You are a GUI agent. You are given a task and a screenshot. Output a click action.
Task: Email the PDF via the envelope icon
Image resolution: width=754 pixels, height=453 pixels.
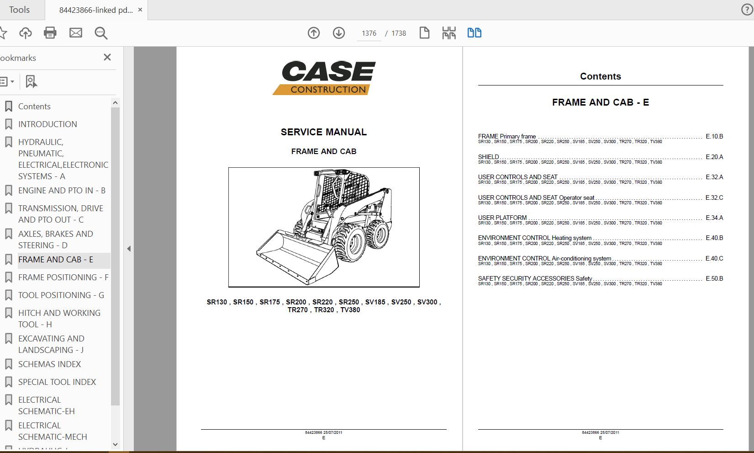(x=75, y=32)
